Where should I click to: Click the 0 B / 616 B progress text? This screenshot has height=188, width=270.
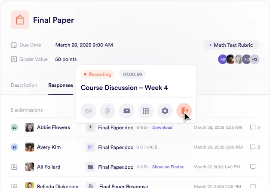pyautogui.click(x=147, y=147)
